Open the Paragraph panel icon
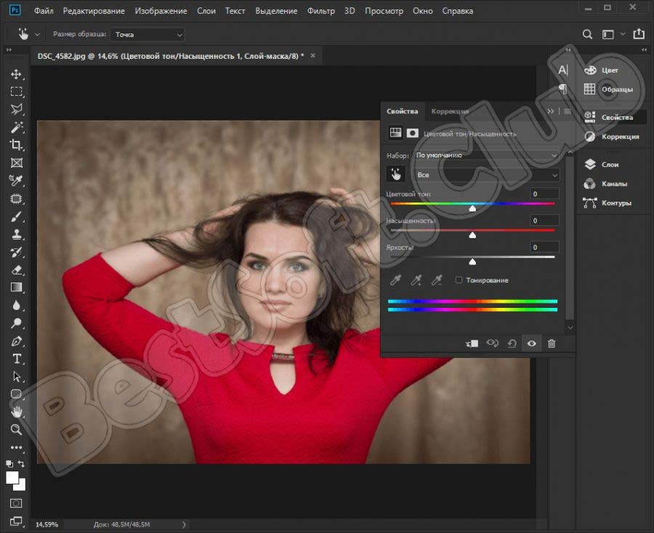Image resolution: width=654 pixels, height=533 pixels. (x=563, y=89)
